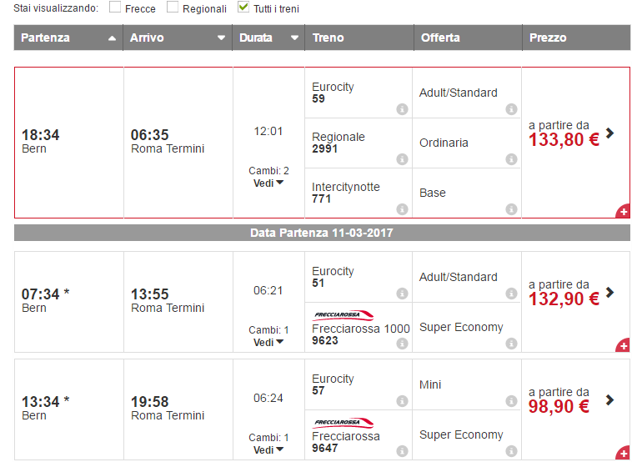Click red plus icon on 132,90 € journey
The height and width of the screenshot is (462, 637).
(622, 345)
